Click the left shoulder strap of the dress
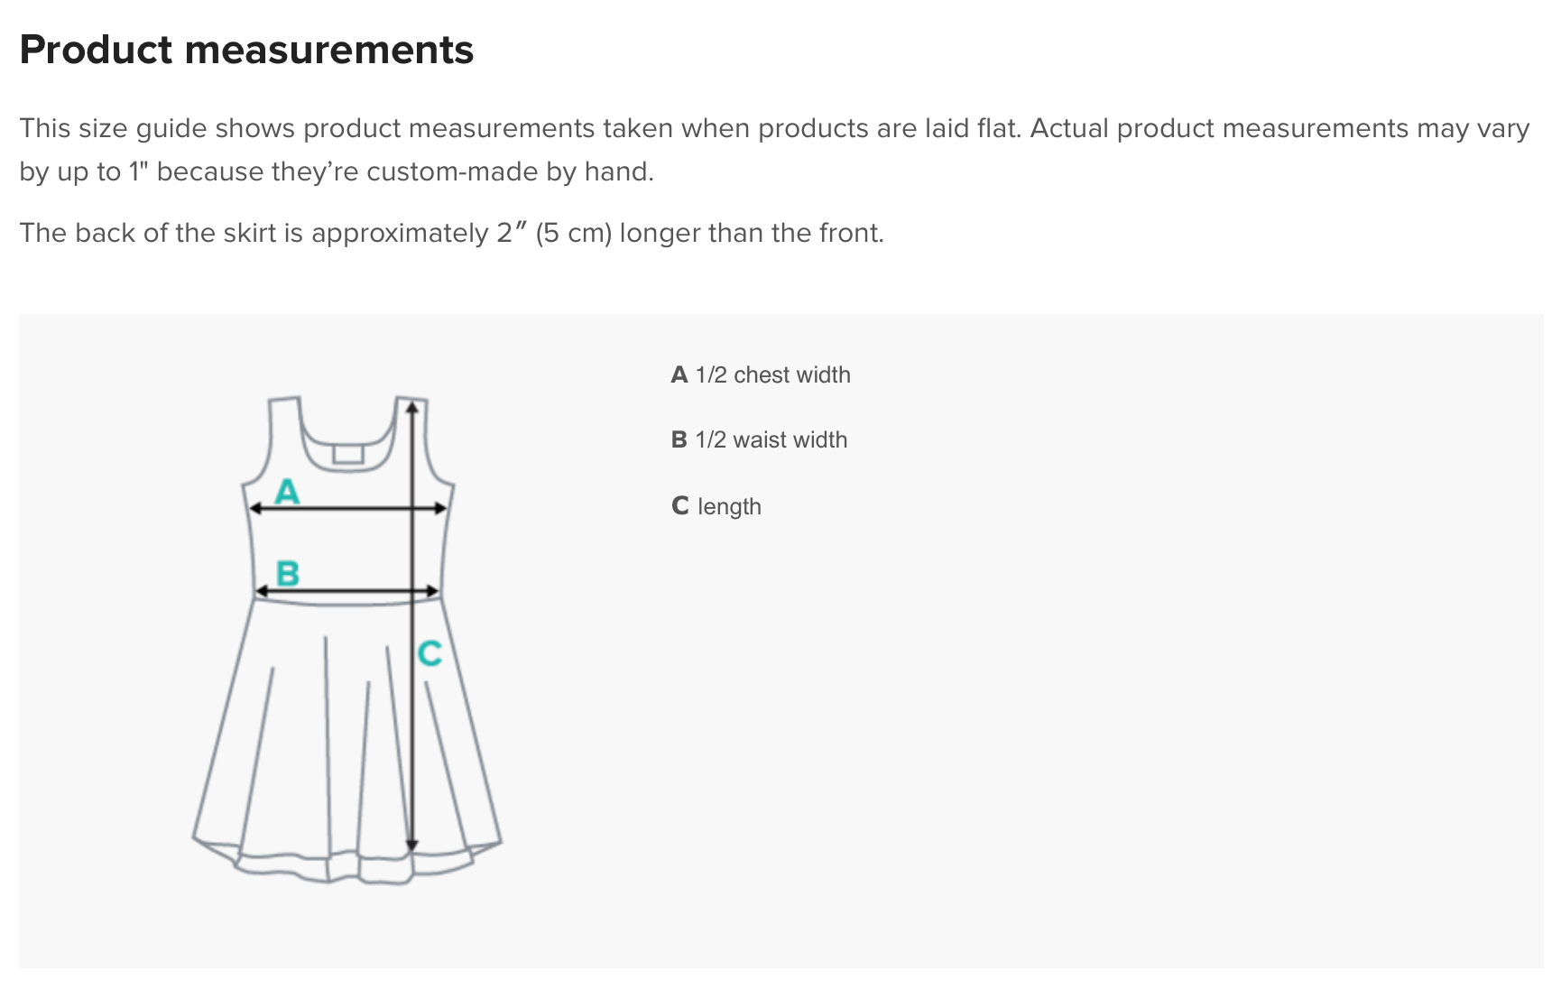Image resolution: width=1561 pixels, height=998 pixels. 284,424
